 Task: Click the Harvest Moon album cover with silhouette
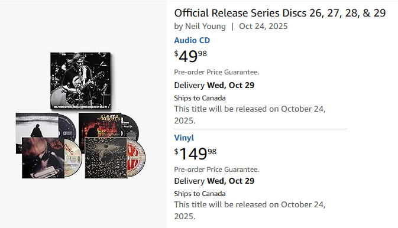[37, 125]
